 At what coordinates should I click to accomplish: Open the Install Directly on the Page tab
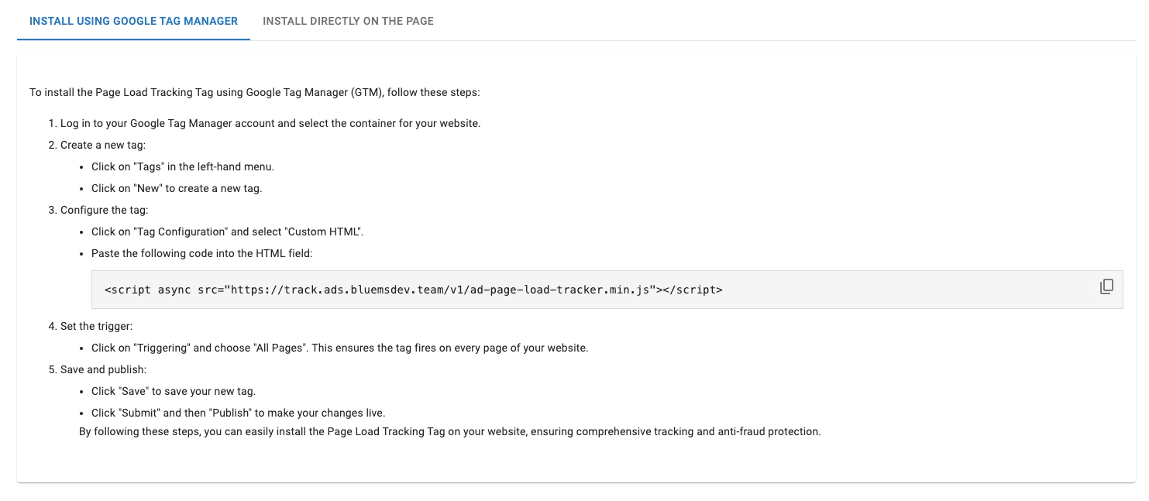[348, 21]
